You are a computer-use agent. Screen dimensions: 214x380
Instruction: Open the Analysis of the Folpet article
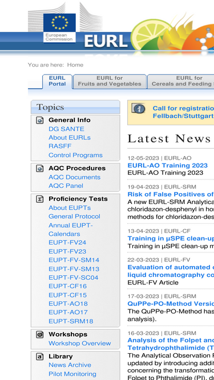[x=171, y=344]
